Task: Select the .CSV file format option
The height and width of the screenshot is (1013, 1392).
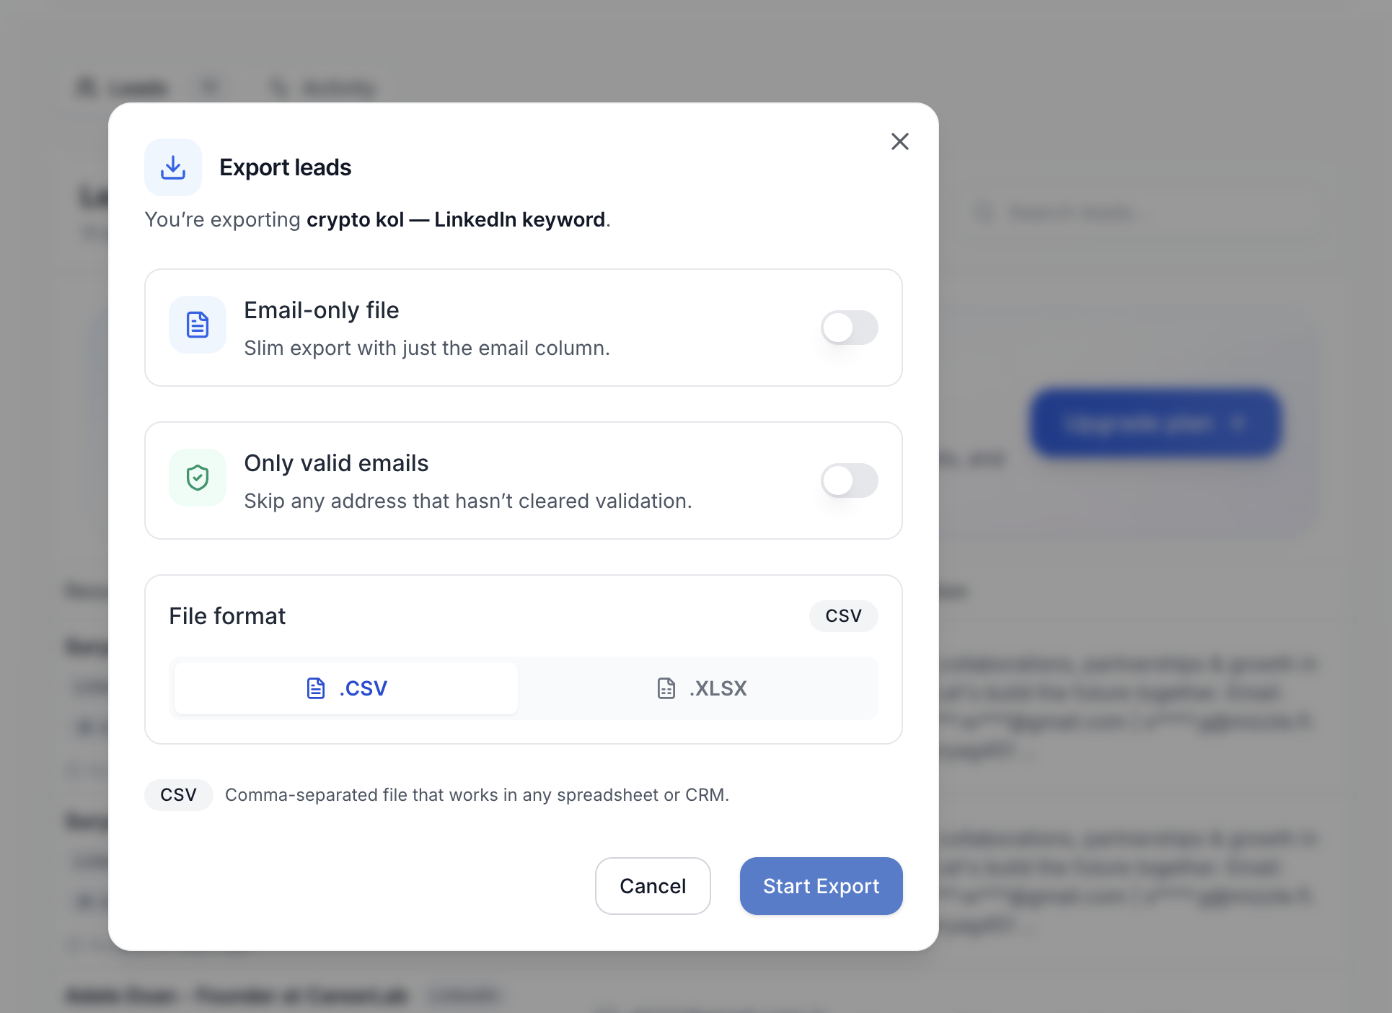Action: click(x=345, y=688)
